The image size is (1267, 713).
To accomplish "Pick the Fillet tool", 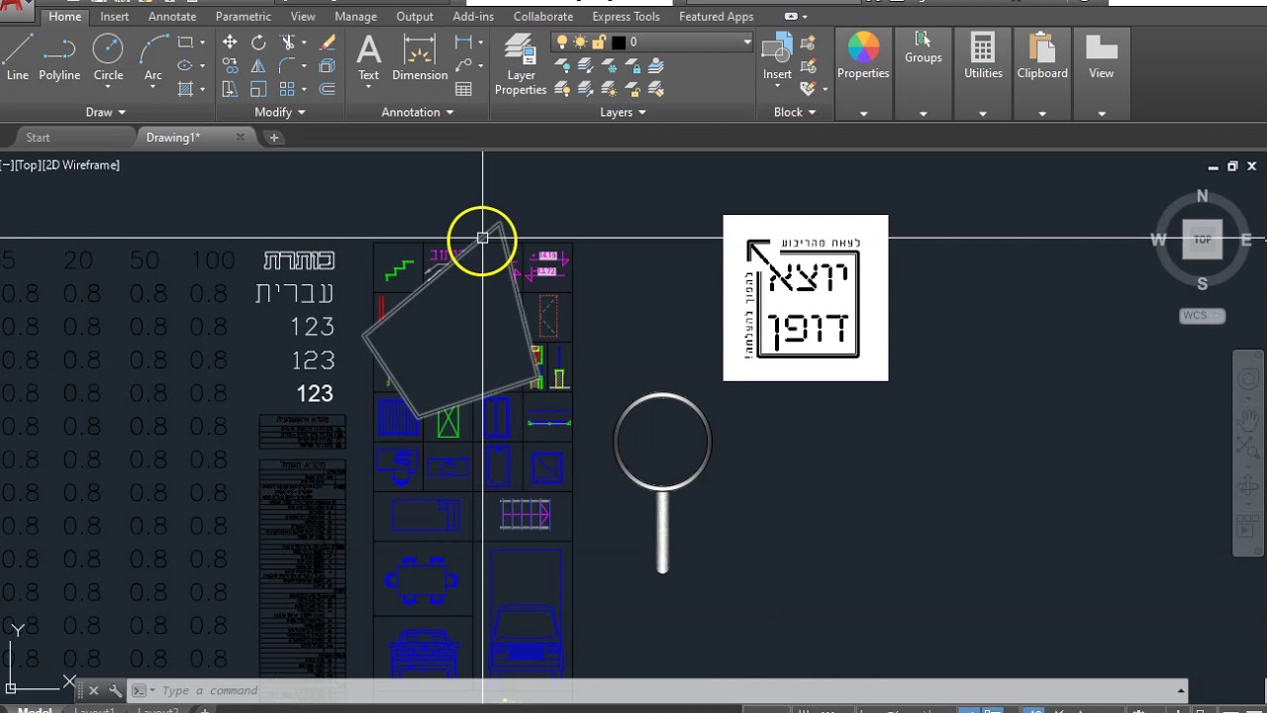I will pyautogui.click(x=288, y=66).
